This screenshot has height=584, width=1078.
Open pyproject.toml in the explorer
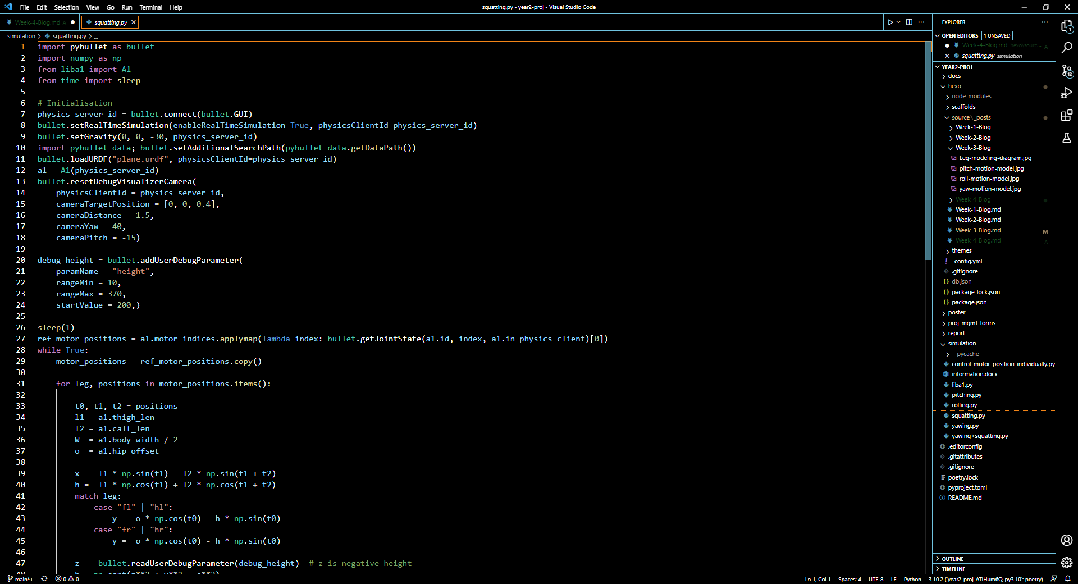click(x=967, y=487)
